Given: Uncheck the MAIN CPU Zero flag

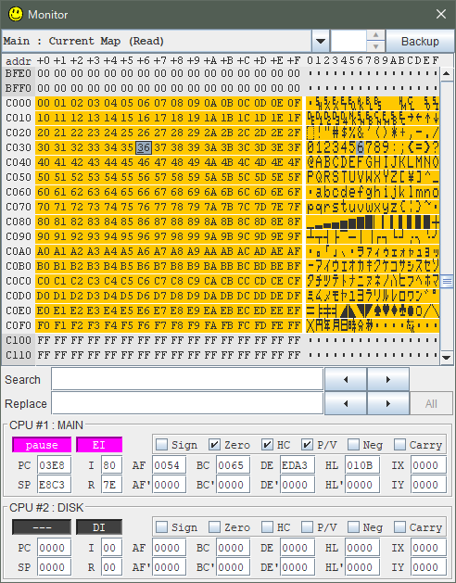Looking at the screenshot, I should (215, 444).
